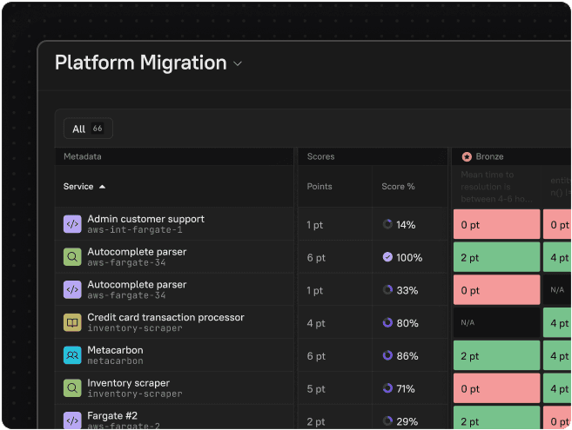The height and width of the screenshot is (430, 572).
Task: Open the Credit card transaction processor service
Action: coord(165,317)
